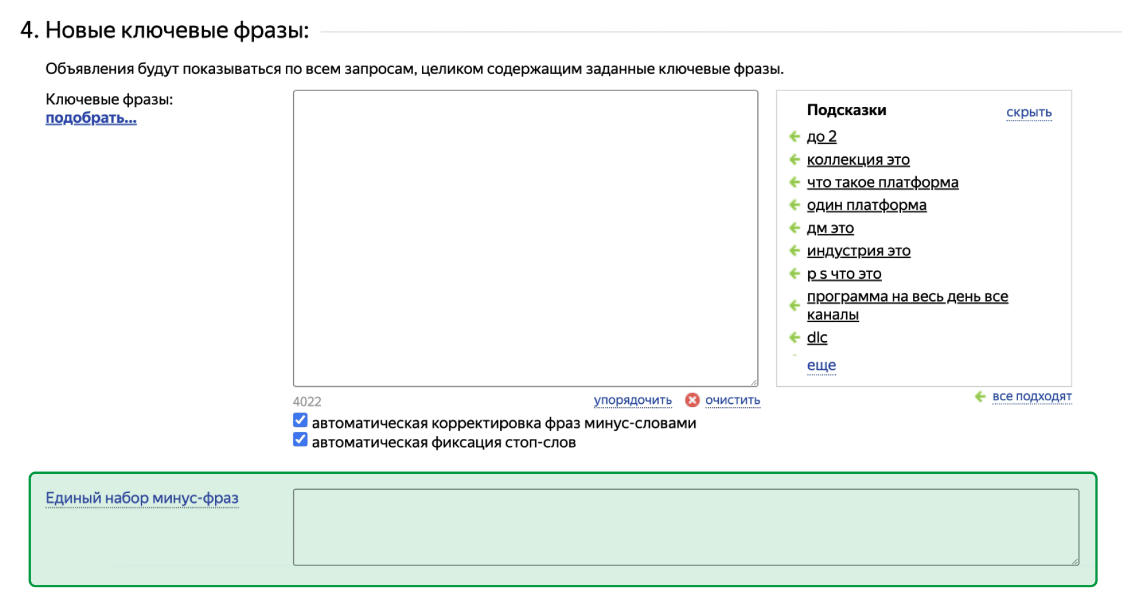The image size is (1122, 603).
Task: Focus the key phrases text area
Action: [x=525, y=238]
